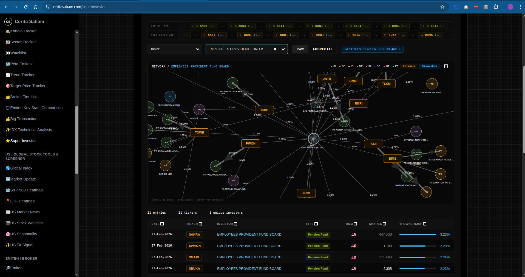The width and height of the screenshot is (525, 277).
Task: Click the browser home icon
Action: (x=36, y=7)
